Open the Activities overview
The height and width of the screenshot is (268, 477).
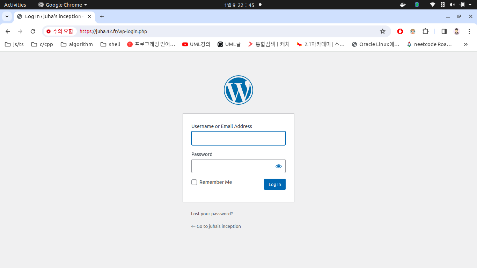[15, 5]
